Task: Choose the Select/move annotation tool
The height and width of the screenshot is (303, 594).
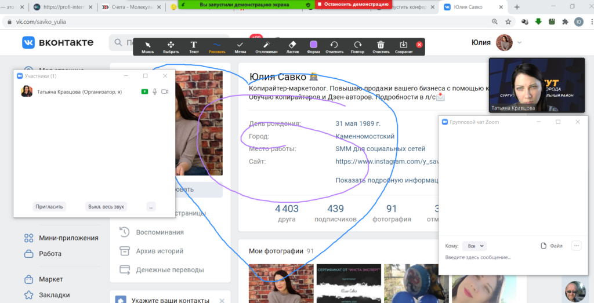Action: [x=171, y=47]
